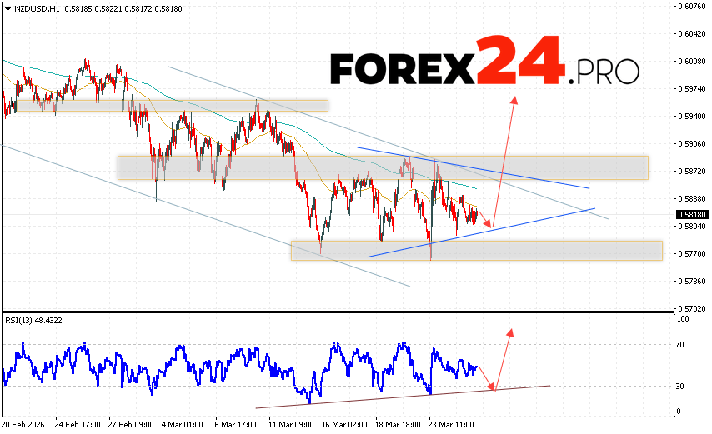The height and width of the screenshot is (434, 712).
Task: Click the 0.57020 price axis label
Action: (689, 307)
